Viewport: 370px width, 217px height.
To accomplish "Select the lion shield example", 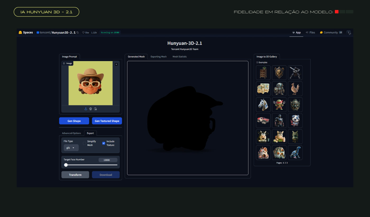I will coord(279,73).
